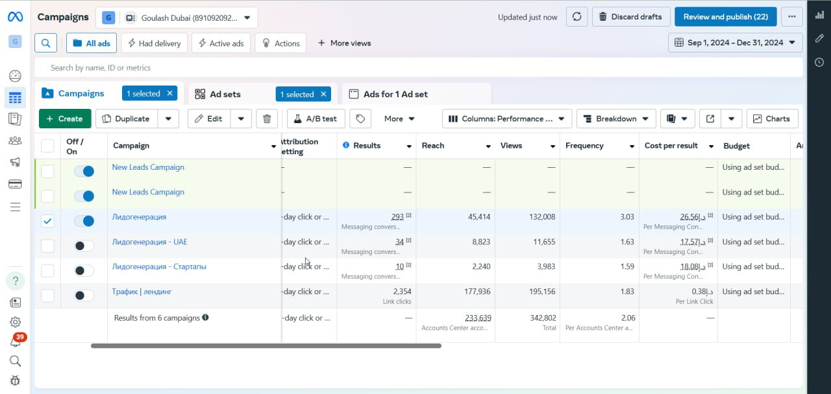Screen dimensions: 831x394
Task: Open the edit pencil panel icon
Action: (x=819, y=38)
